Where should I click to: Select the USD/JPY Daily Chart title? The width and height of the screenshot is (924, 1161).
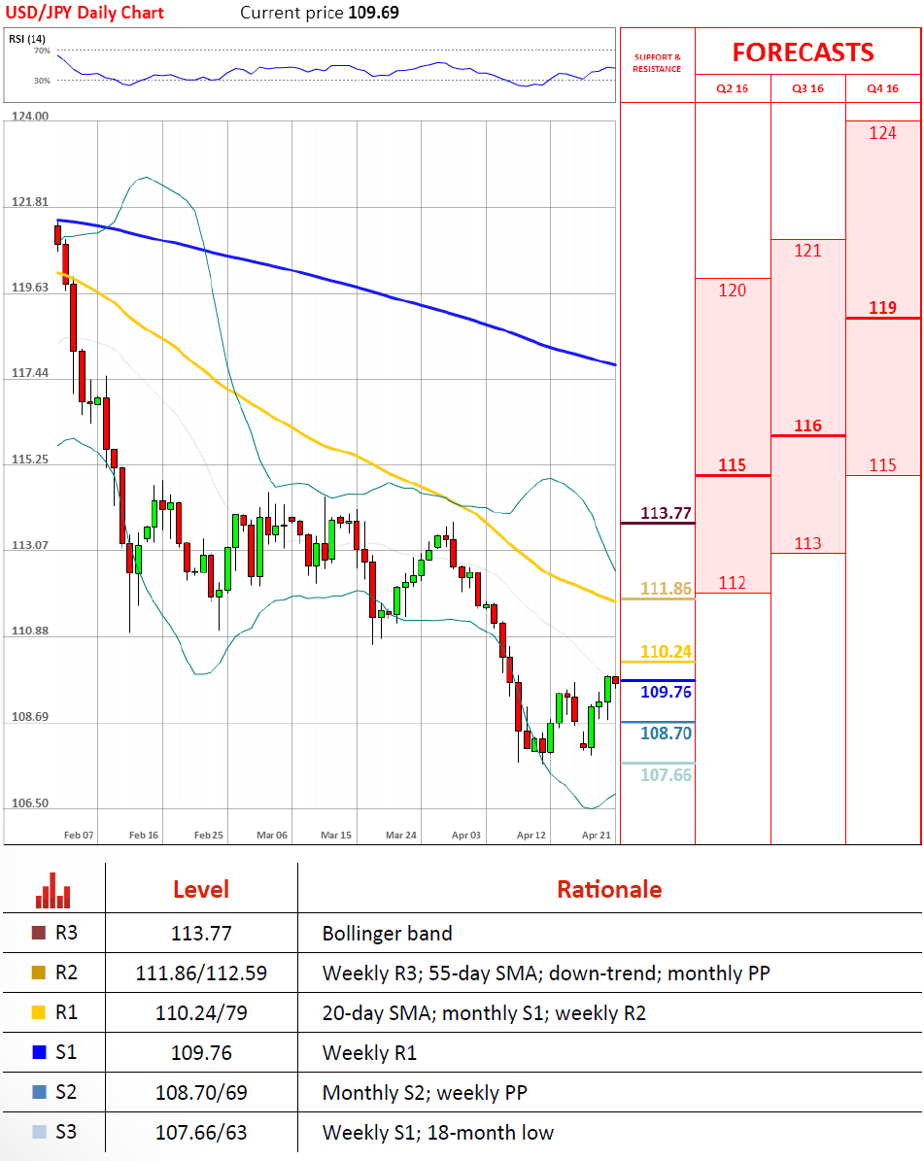(x=85, y=13)
